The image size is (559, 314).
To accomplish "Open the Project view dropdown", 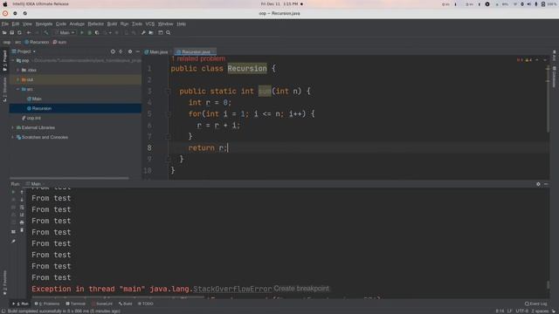I will point(24,51).
